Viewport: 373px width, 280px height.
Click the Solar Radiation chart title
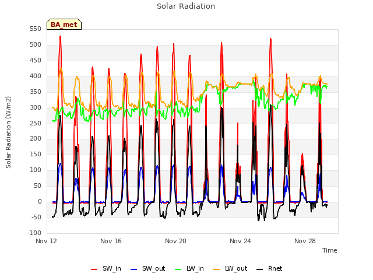186,6
